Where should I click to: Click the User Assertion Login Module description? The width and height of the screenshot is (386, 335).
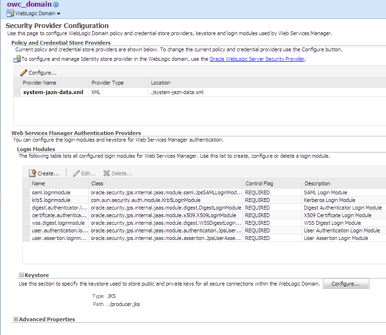336,238
